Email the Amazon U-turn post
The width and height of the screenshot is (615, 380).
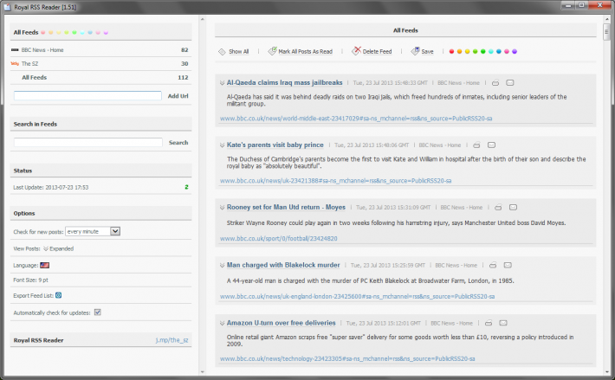pyautogui.click(x=503, y=323)
